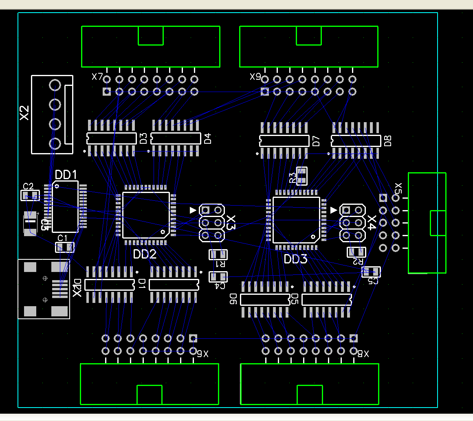
Task: Click the D8 designator text
Action: 388,141
